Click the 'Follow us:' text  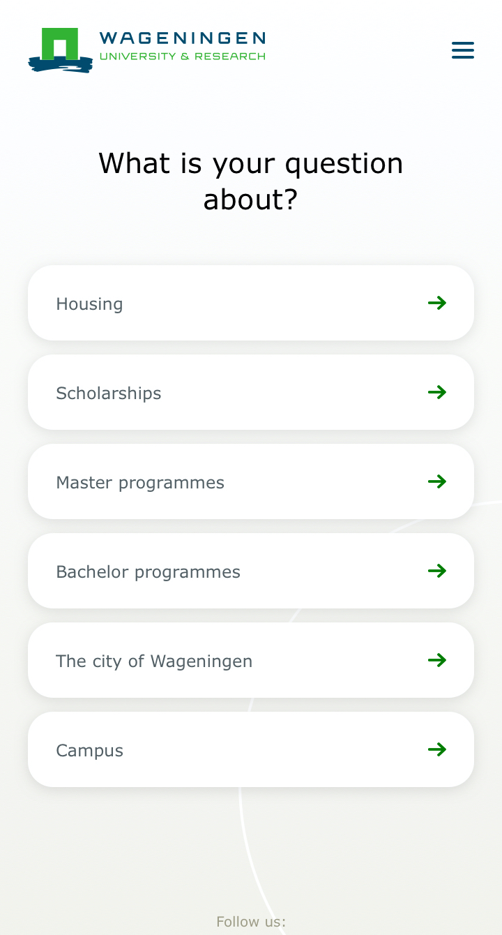point(251,922)
